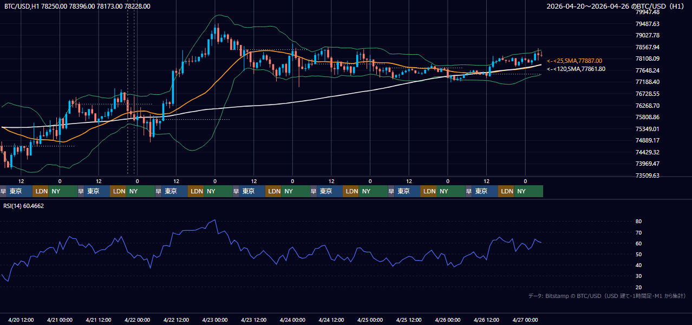
Task: Click price axis value 73509.63
Action: [x=647, y=175]
